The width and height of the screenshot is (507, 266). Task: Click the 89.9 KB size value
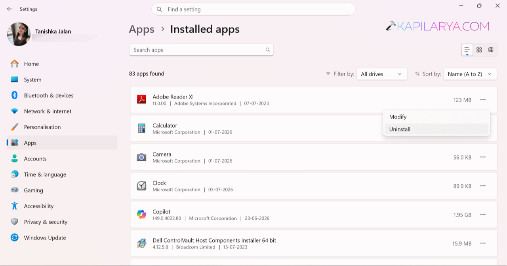(x=462, y=186)
